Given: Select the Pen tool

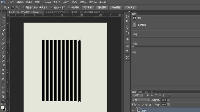Looking at the screenshot, I should coord(3,78).
